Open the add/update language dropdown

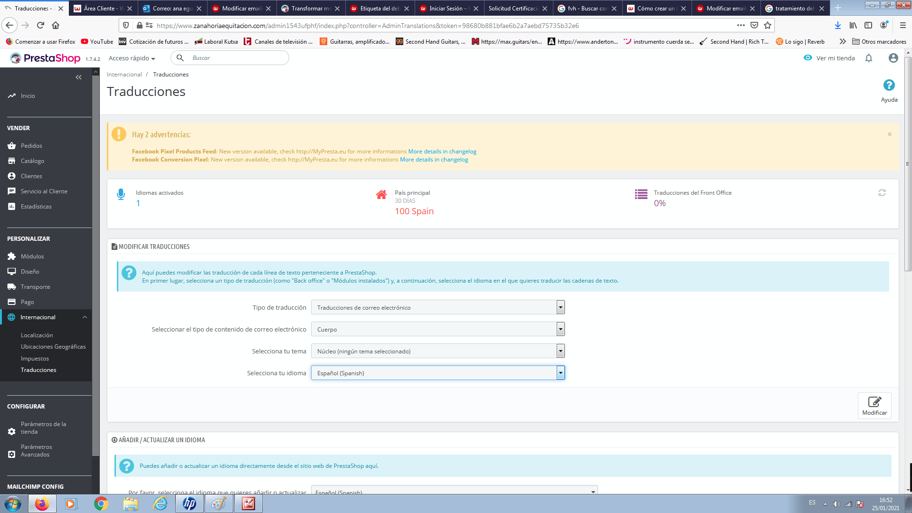click(454, 491)
